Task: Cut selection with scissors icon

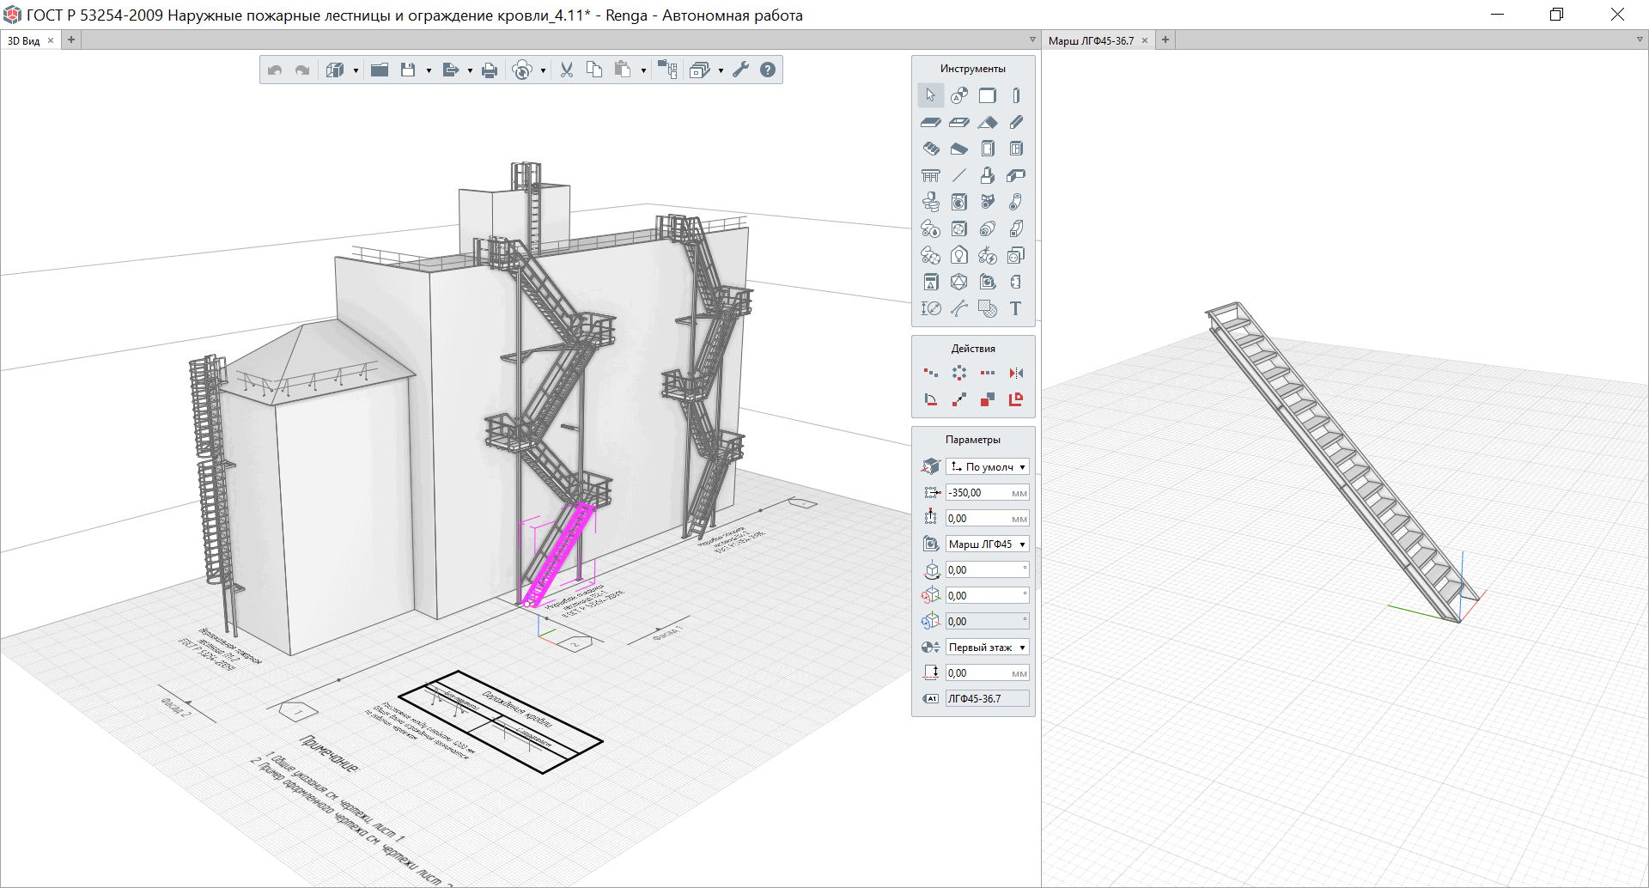Action: [x=567, y=70]
